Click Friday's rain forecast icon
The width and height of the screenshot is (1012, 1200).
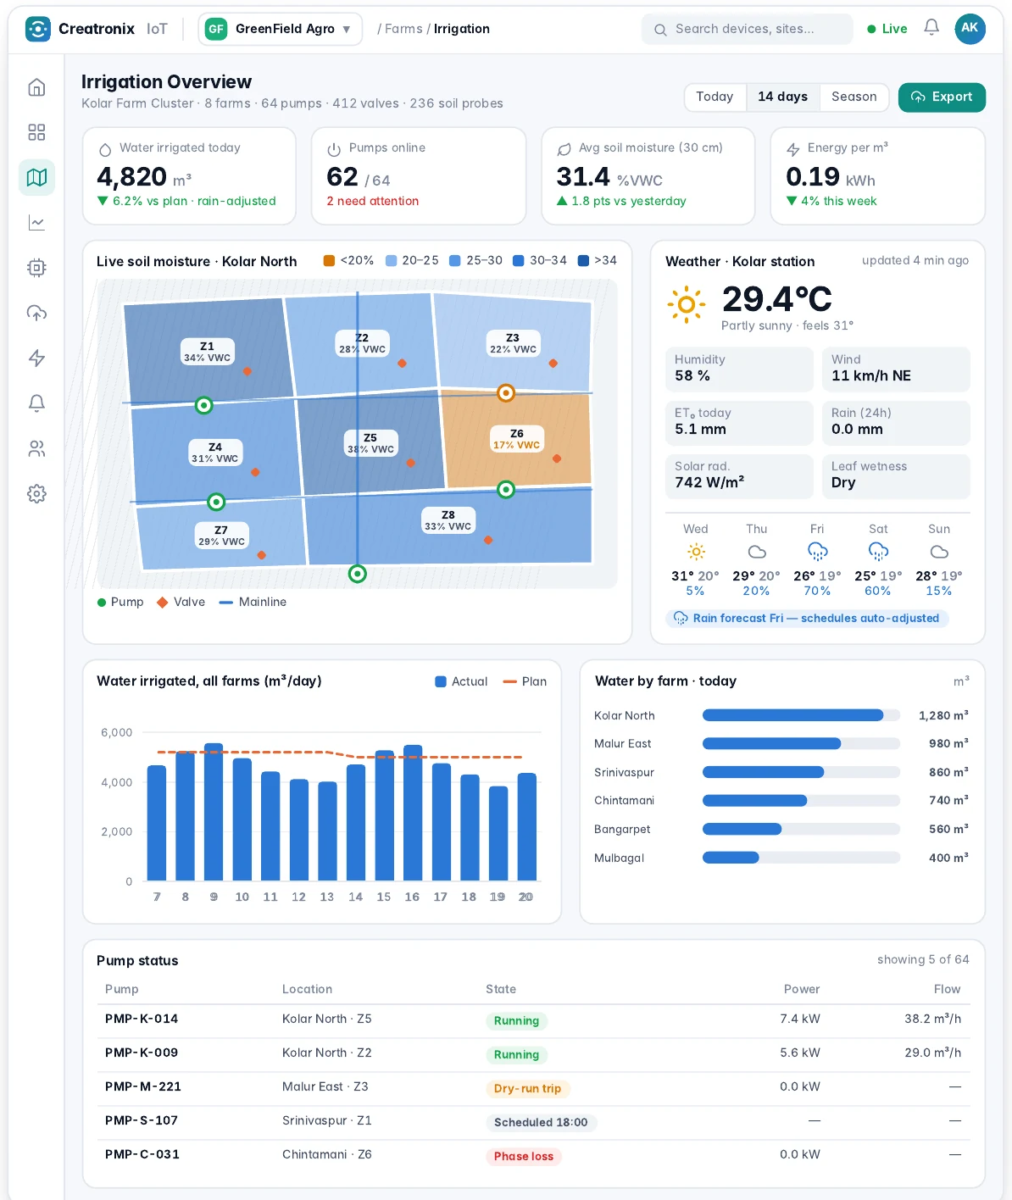tap(817, 552)
